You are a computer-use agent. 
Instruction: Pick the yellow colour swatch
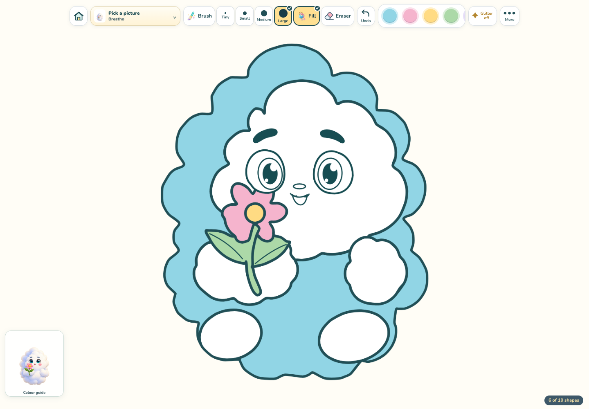(431, 16)
